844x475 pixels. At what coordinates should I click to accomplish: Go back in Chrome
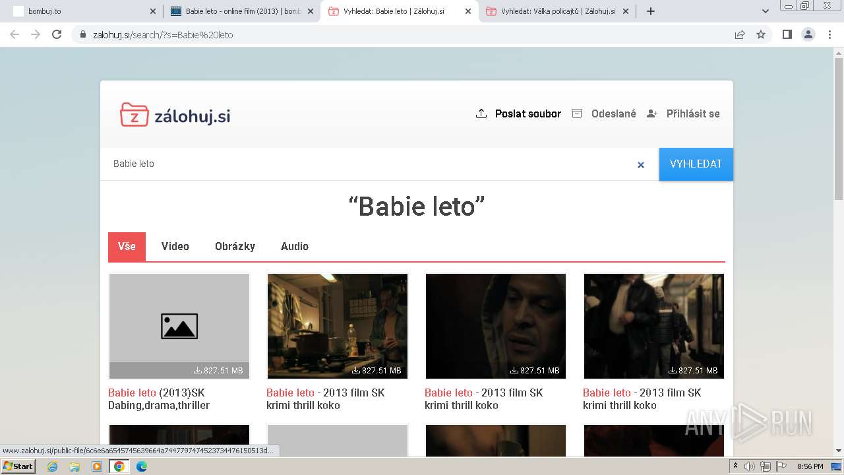click(15, 34)
